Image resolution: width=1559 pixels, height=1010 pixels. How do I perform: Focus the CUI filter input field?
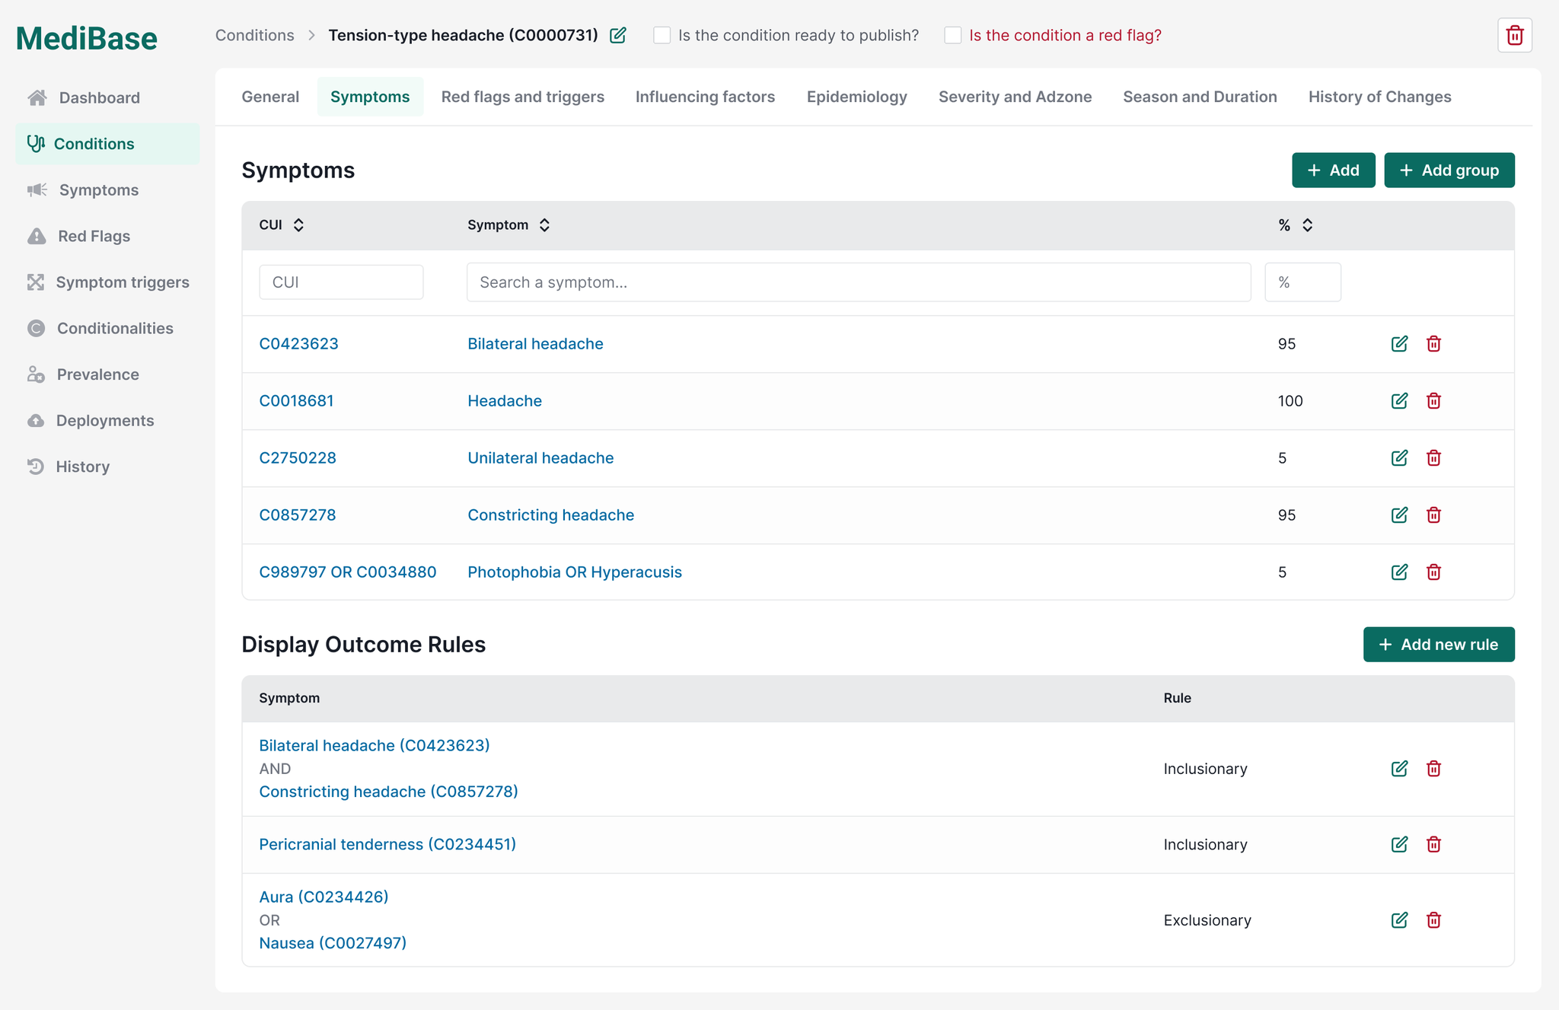(341, 282)
